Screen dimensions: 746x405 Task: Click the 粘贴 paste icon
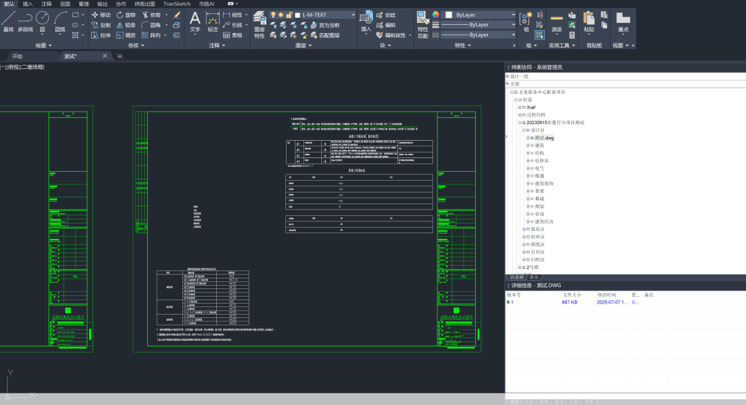click(589, 21)
